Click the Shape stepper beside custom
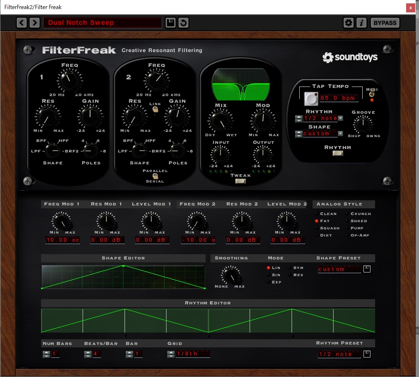This screenshot has width=419, height=377. click(299, 134)
